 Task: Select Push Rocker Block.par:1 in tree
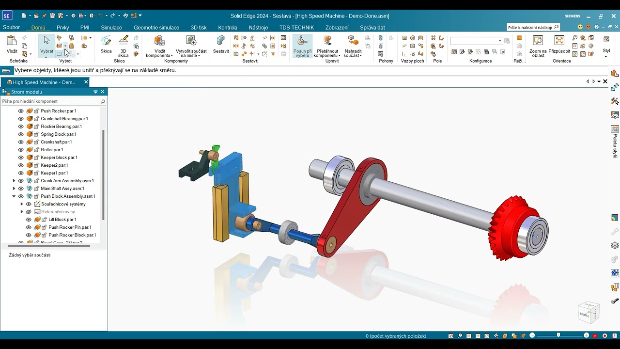(72, 235)
